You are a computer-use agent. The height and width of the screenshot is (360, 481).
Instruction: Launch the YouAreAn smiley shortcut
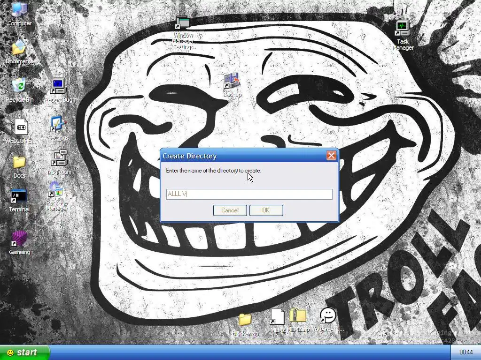click(x=328, y=320)
